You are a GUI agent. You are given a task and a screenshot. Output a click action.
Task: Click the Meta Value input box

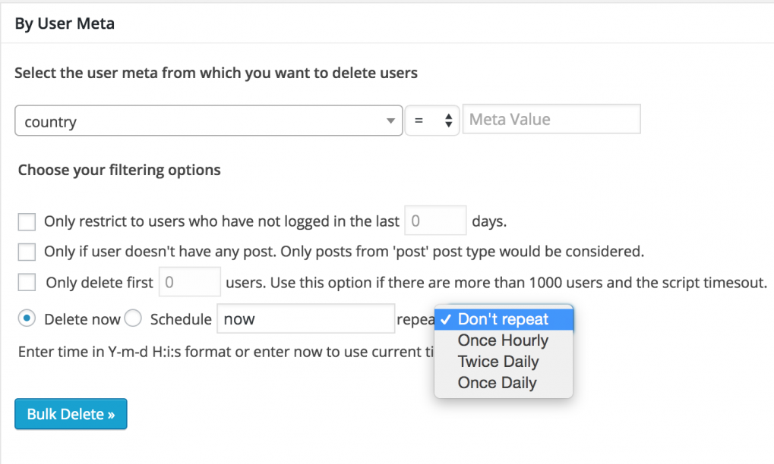click(551, 118)
